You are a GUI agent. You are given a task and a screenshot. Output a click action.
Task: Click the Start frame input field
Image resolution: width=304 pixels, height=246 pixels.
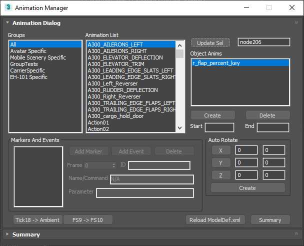point(219,127)
